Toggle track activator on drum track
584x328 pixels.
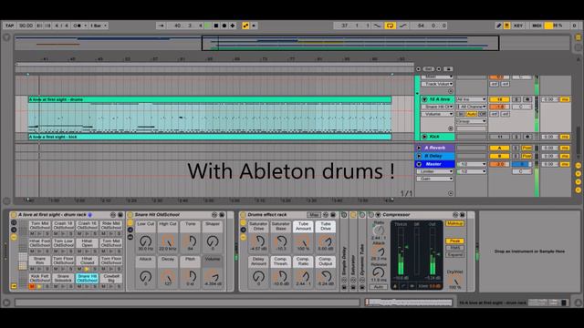(x=499, y=99)
